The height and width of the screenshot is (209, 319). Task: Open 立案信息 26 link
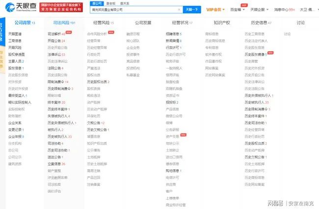click(x=56, y=164)
